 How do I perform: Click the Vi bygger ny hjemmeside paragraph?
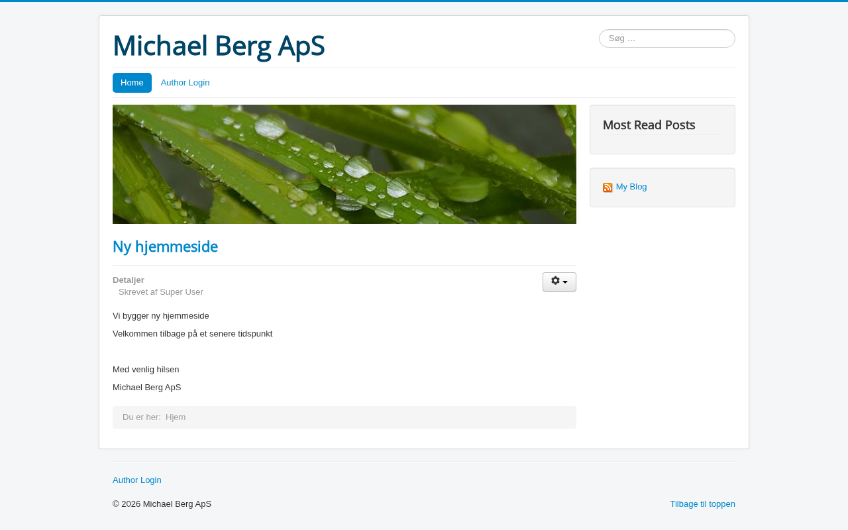pyautogui.click(x=161, y=315)
